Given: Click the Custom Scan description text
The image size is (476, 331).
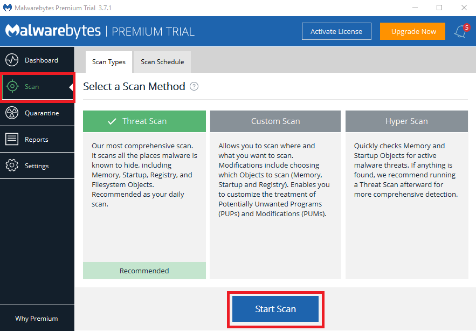Looking at the screenshot, I should click(x=274, y=180).
